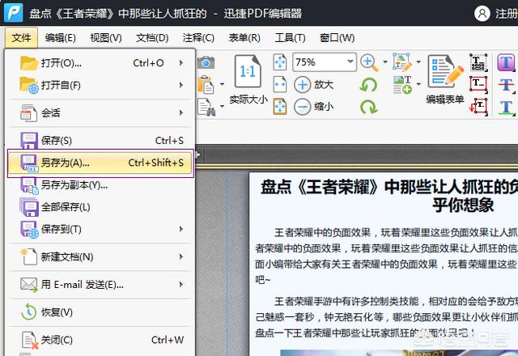Choose 关闭(C) in the file menu
Viewport: 518px width, 356px height.
pos(100,340)
